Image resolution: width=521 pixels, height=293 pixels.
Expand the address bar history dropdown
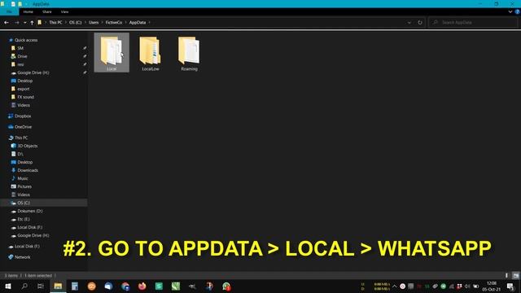pos(409,23)
